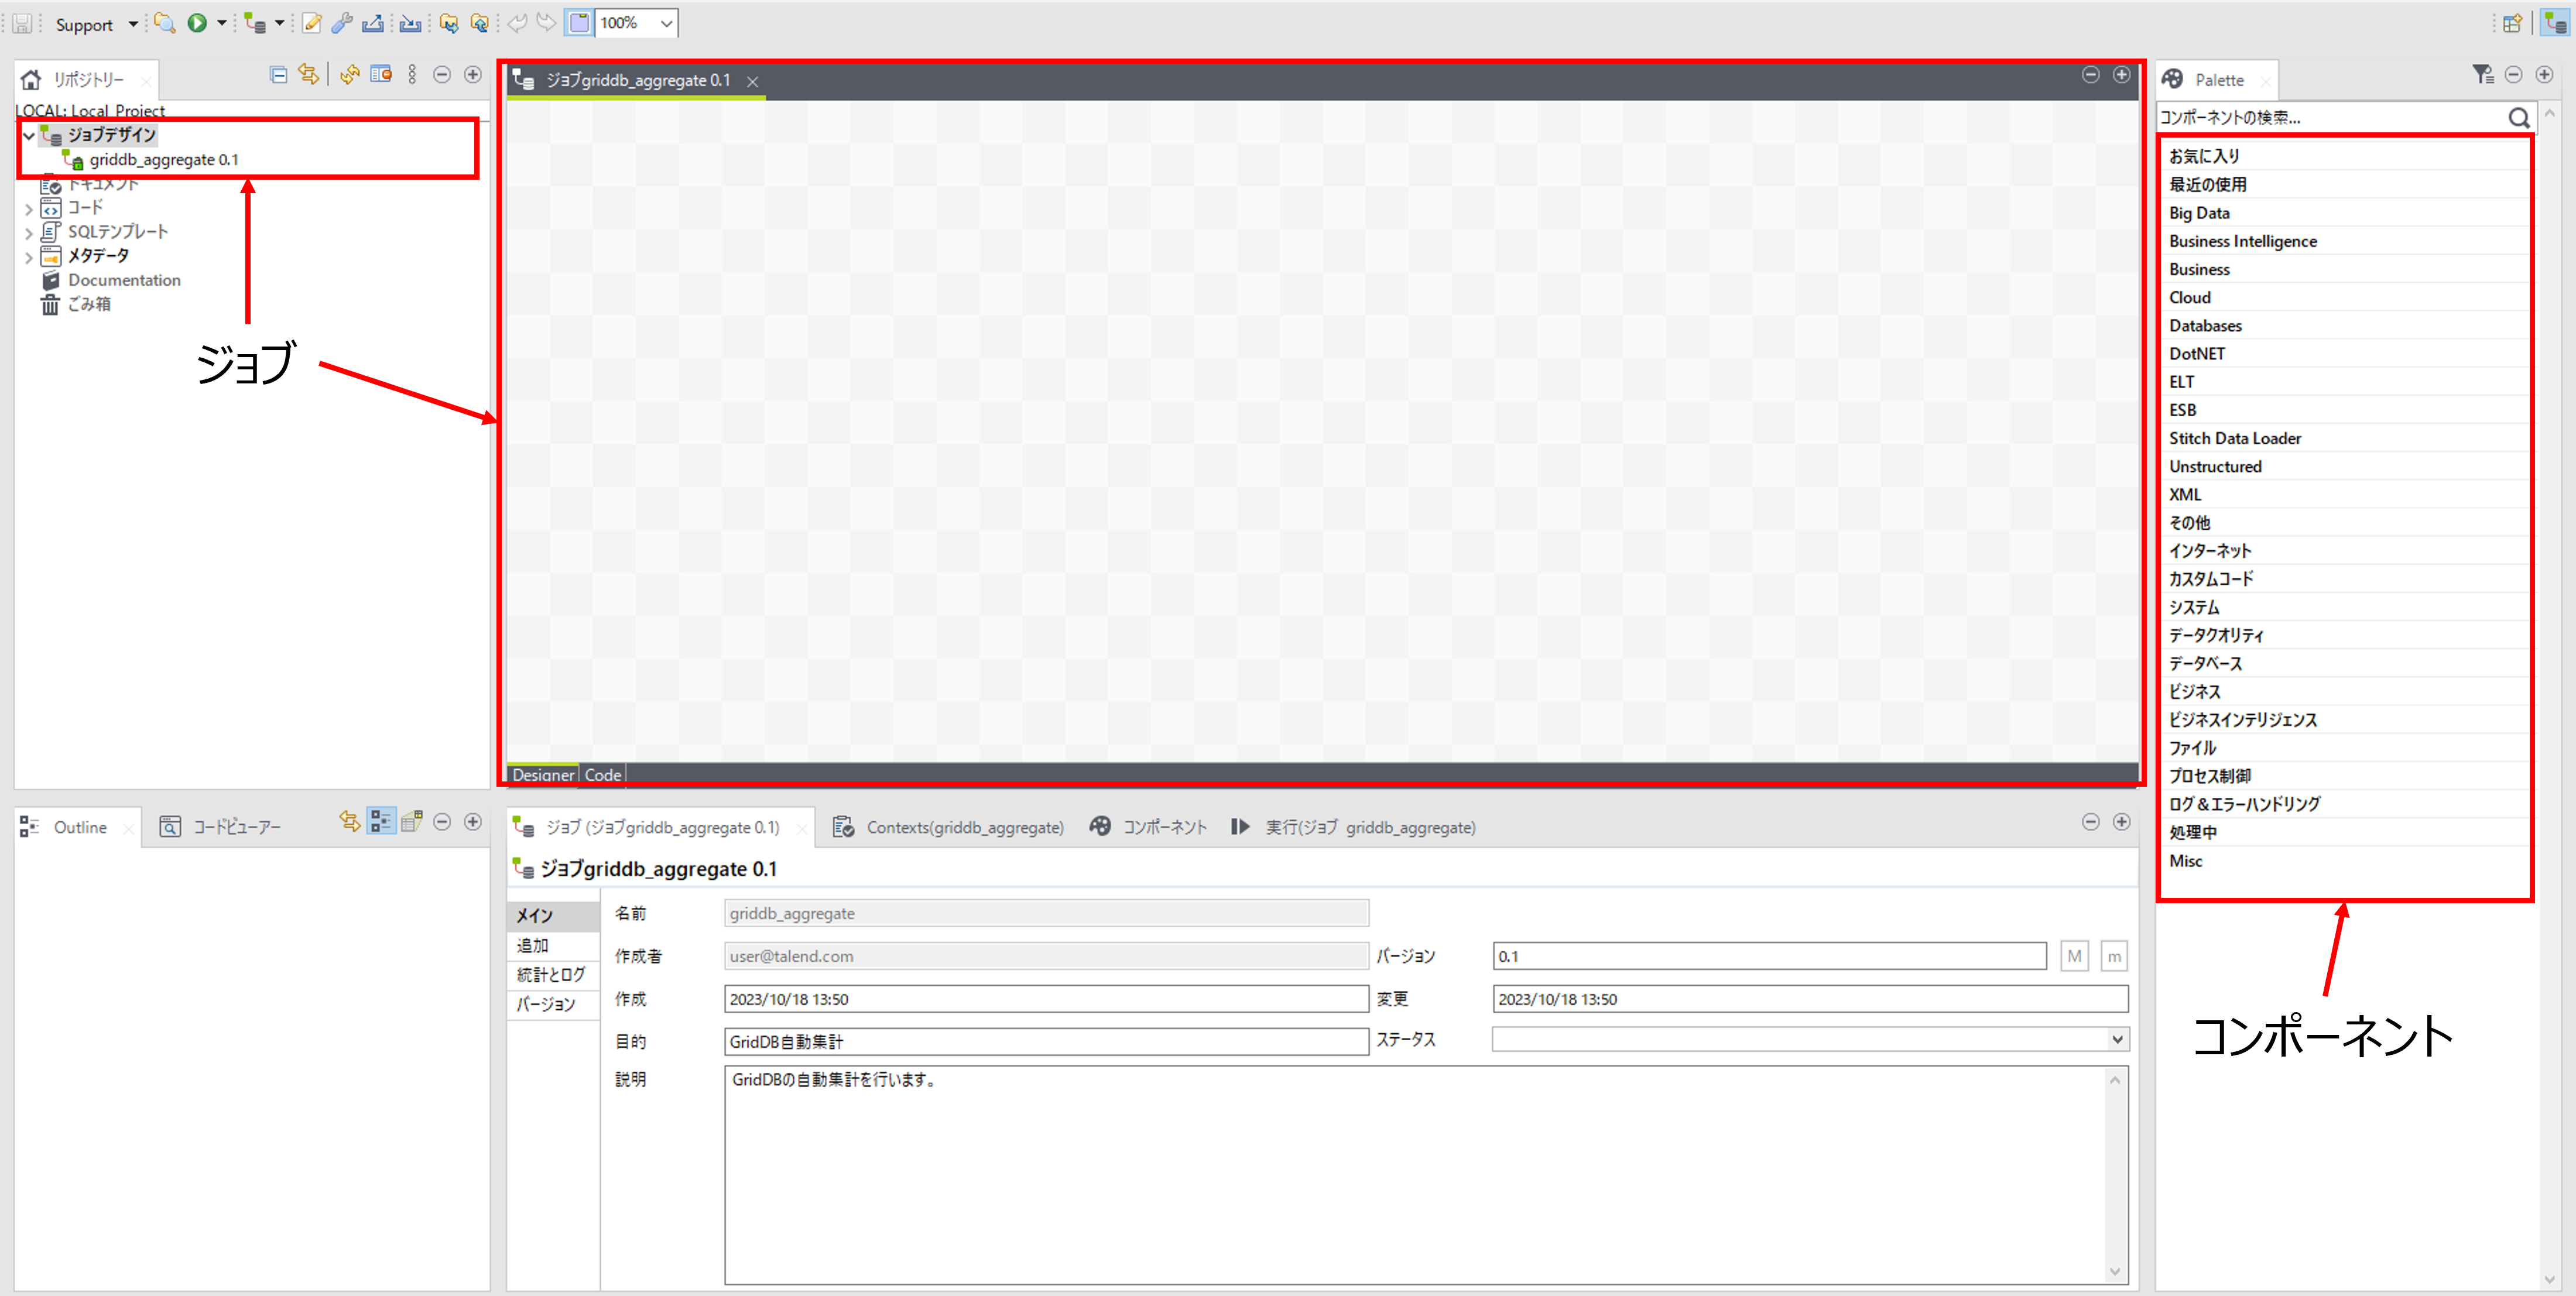Click the refresh repository icon
The width and height of the screenshot is (2576, 1296).
[349, 75]
